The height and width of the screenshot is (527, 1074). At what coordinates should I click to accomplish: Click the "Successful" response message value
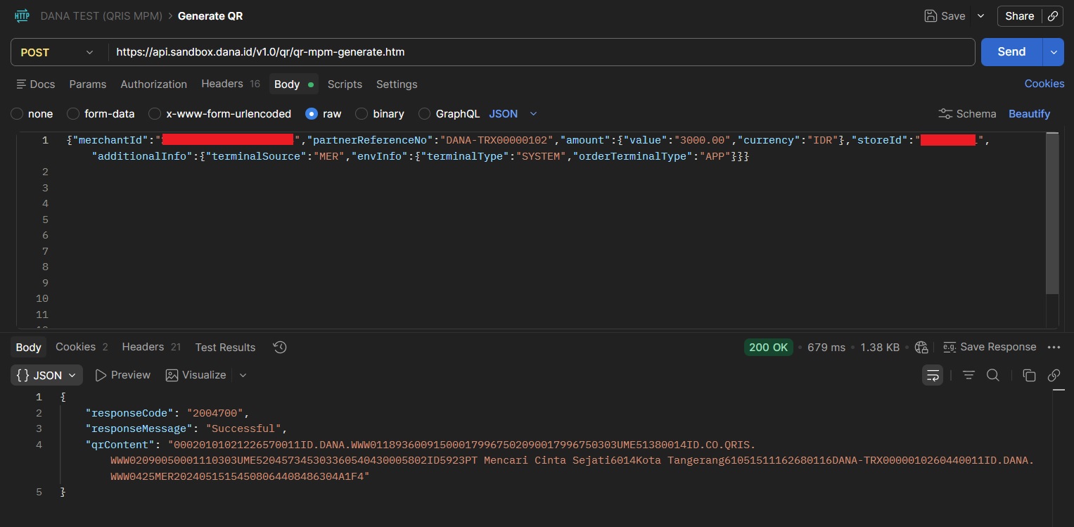243,428
